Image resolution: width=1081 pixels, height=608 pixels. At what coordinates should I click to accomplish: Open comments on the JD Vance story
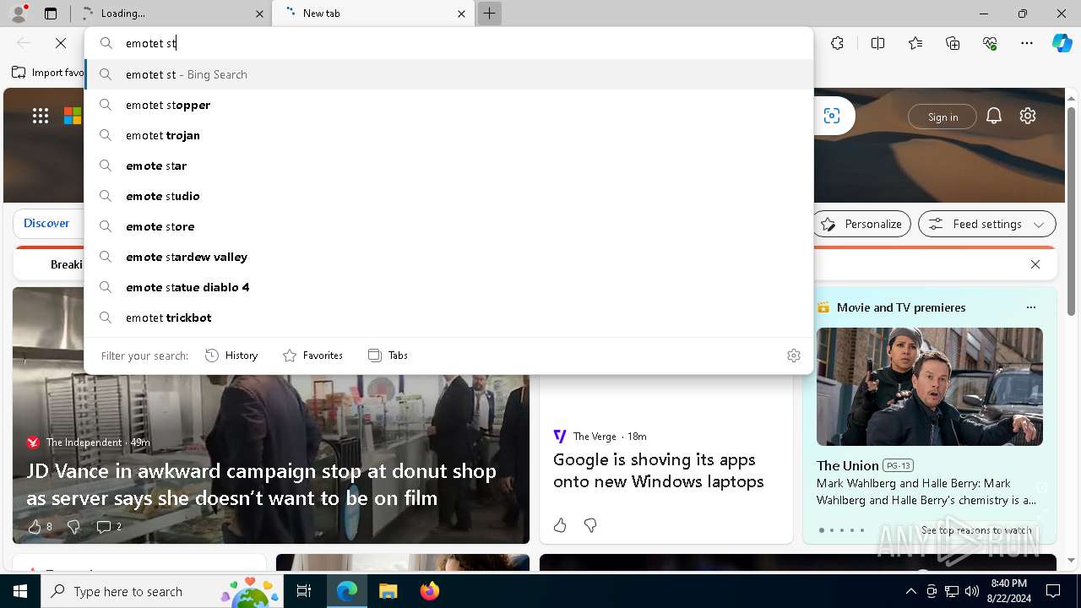pos(109,526)
